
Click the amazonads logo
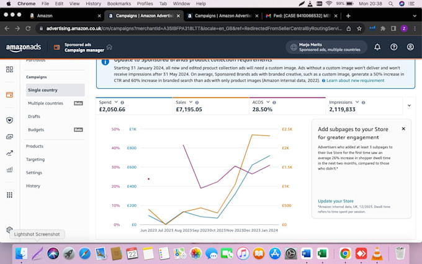(x=24, y=47)
